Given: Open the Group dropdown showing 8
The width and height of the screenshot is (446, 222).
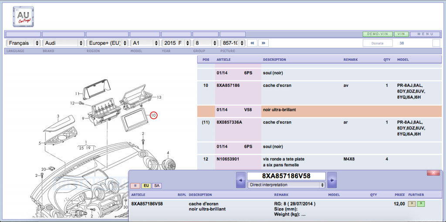Looking at the screenshot, I should click(x=206, y=43).
